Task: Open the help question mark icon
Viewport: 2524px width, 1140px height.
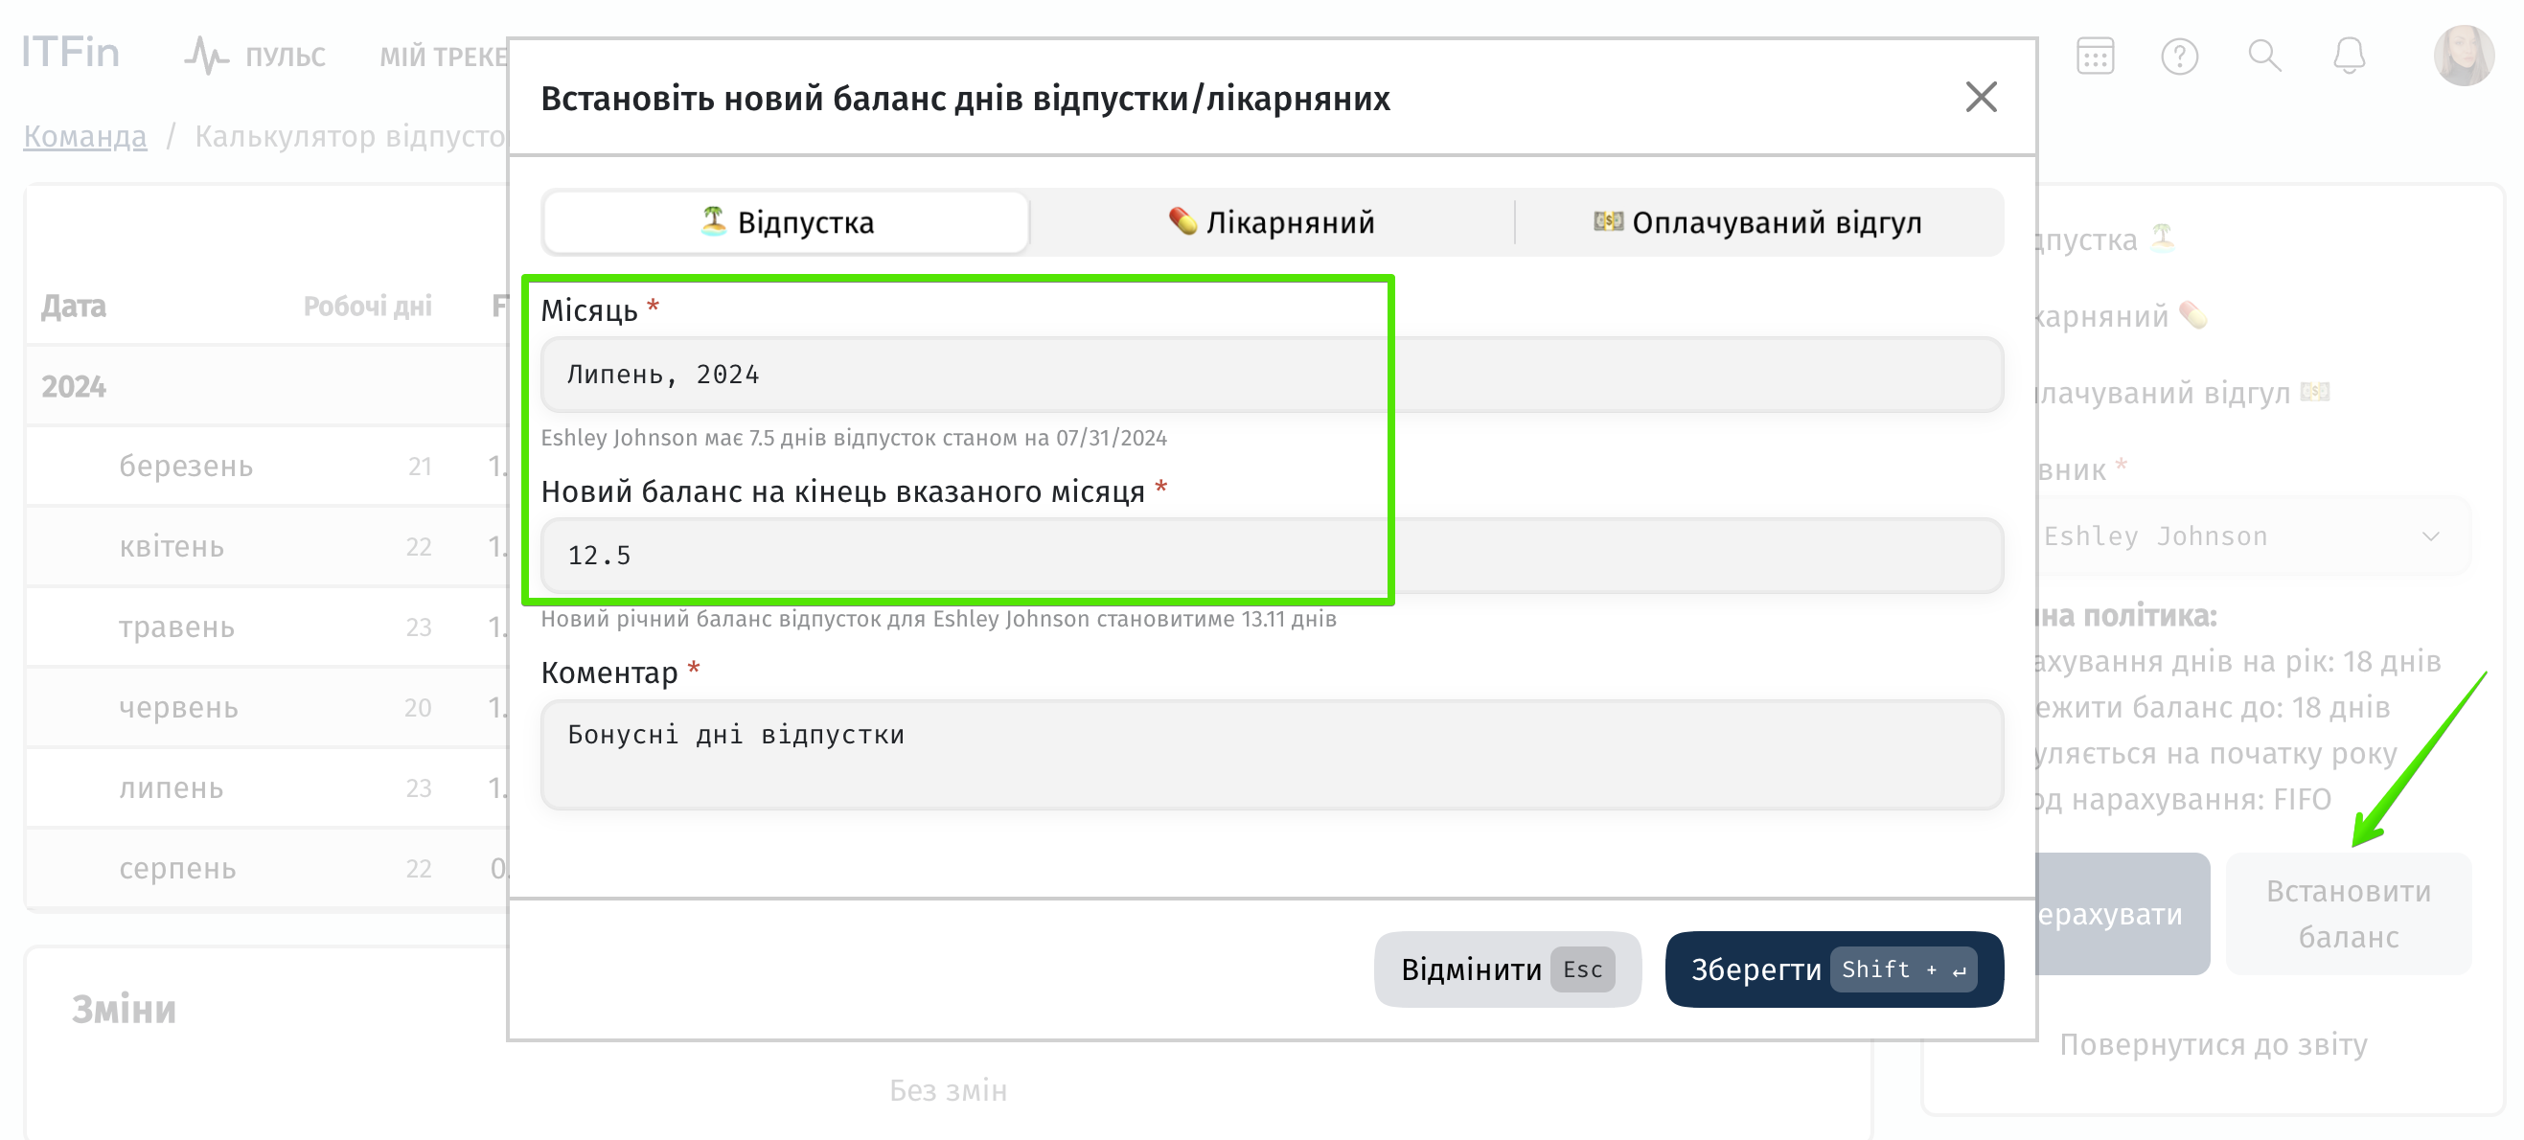Action: coord(2179,56)
